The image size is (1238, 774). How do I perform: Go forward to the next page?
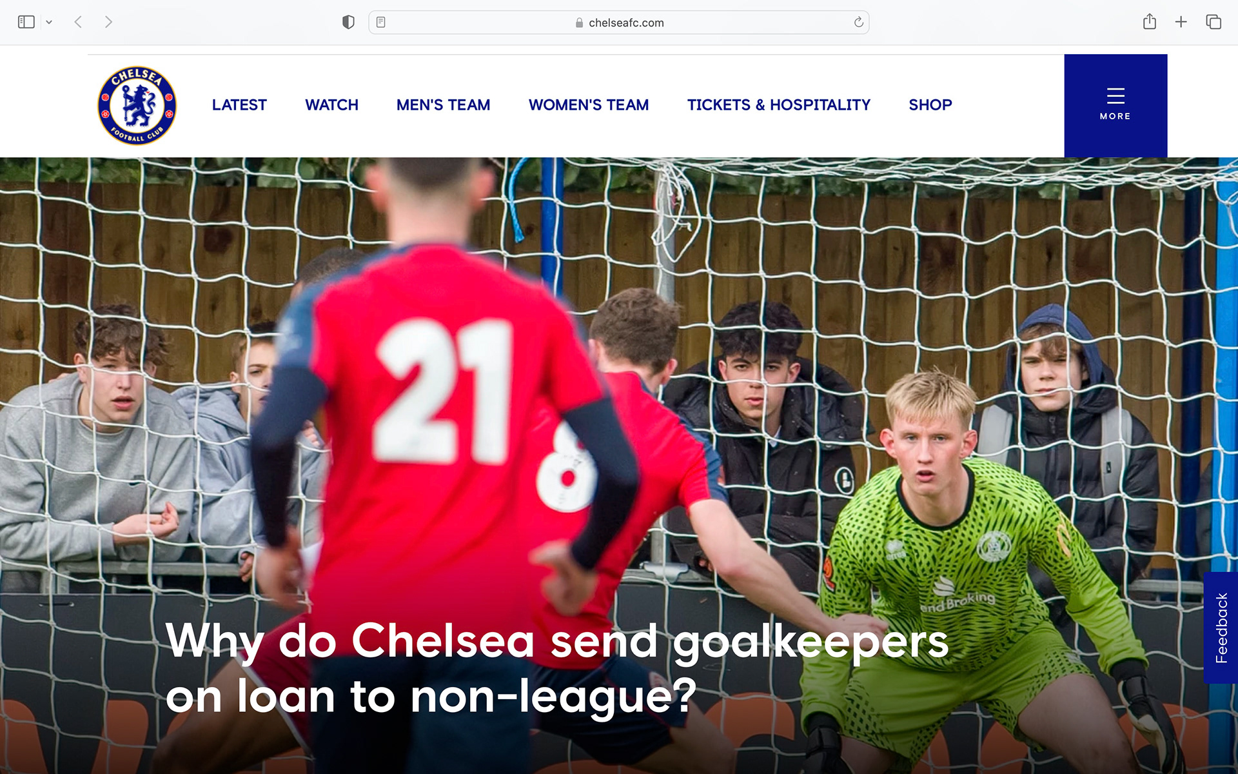tap(108, 22)
